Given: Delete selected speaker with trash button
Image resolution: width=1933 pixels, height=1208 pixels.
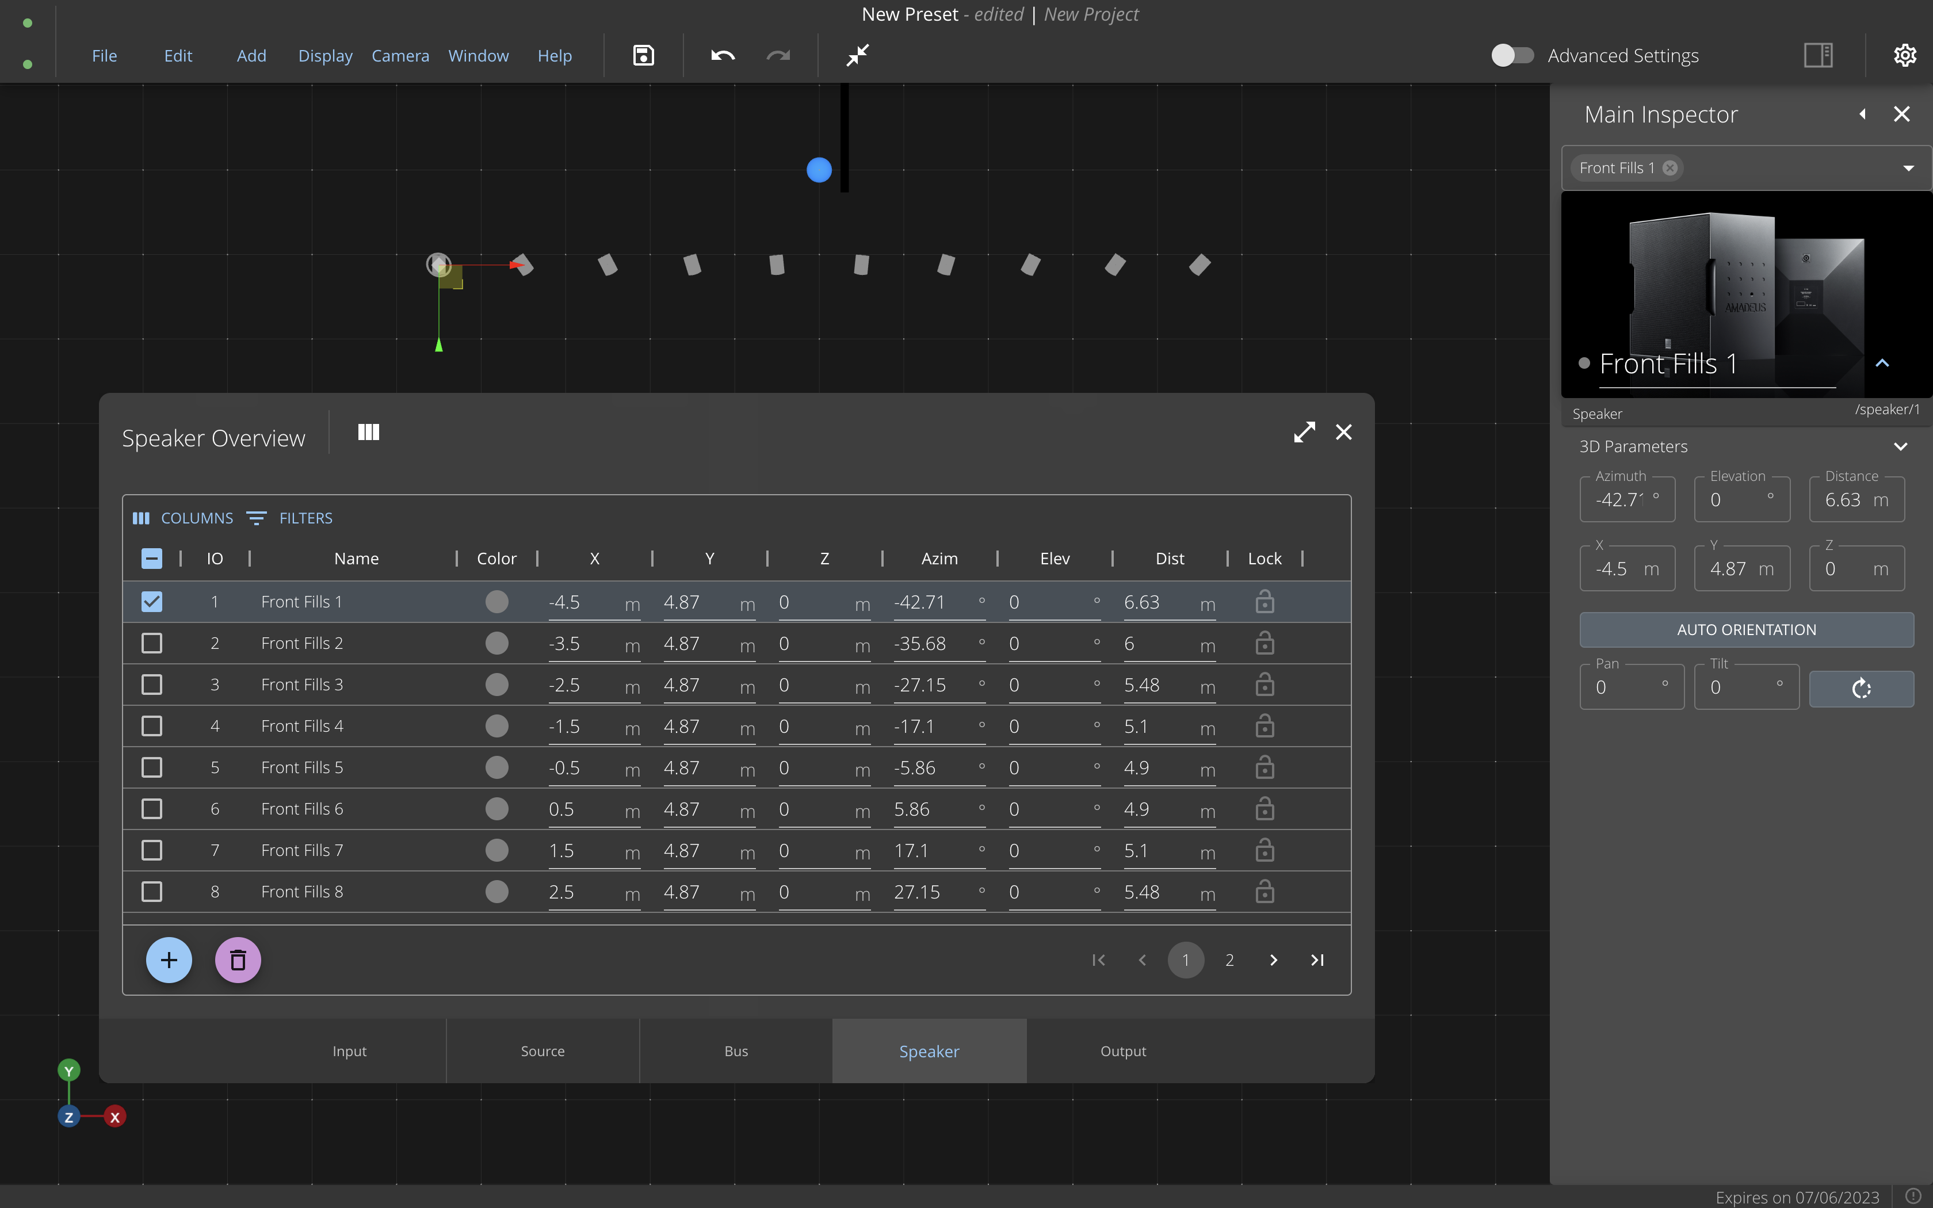Looking at the screenshot, I should [237, 959].
